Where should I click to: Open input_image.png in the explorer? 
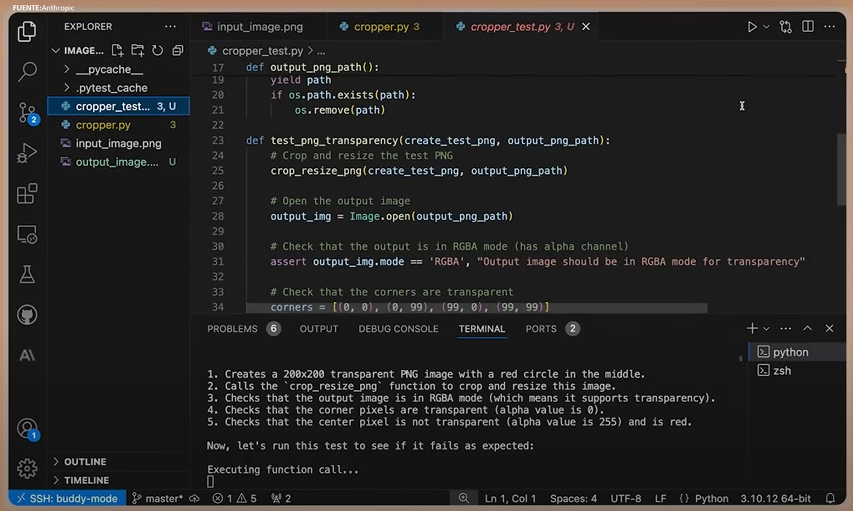pos(118,143)
